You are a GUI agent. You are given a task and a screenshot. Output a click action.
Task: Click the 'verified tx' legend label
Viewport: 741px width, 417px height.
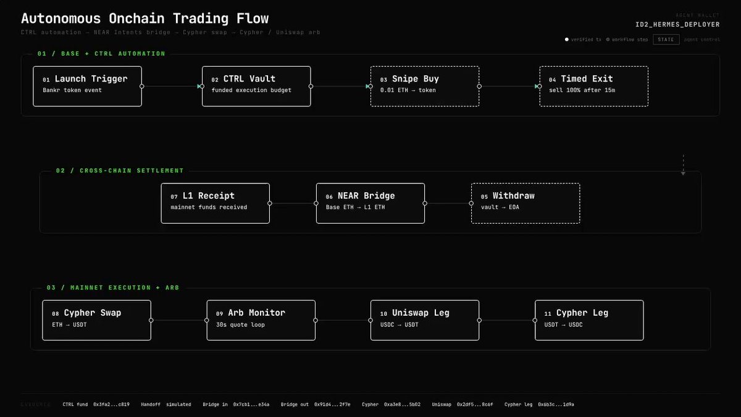click(x=586, y=40)
